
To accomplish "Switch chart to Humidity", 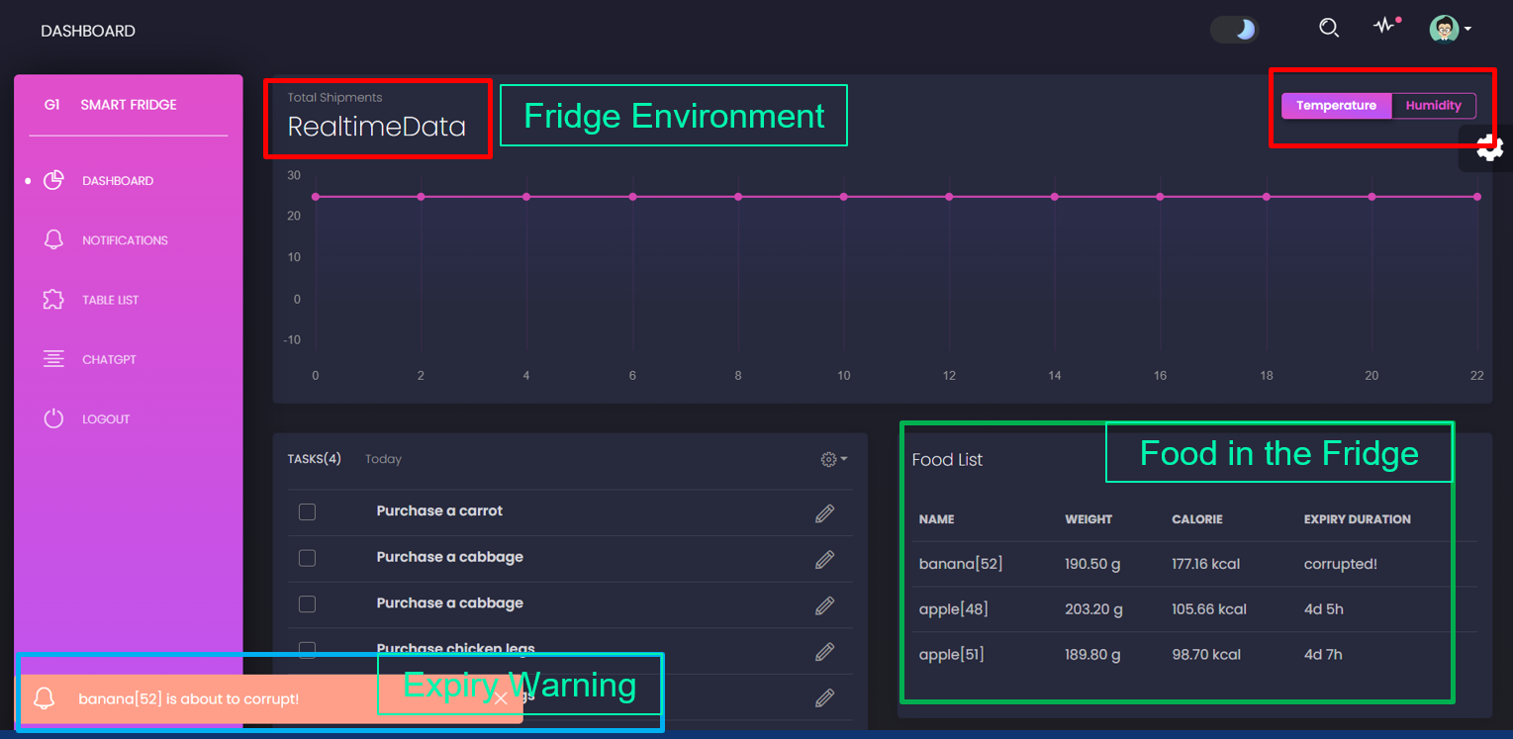I will click(x=1433, y=106).
